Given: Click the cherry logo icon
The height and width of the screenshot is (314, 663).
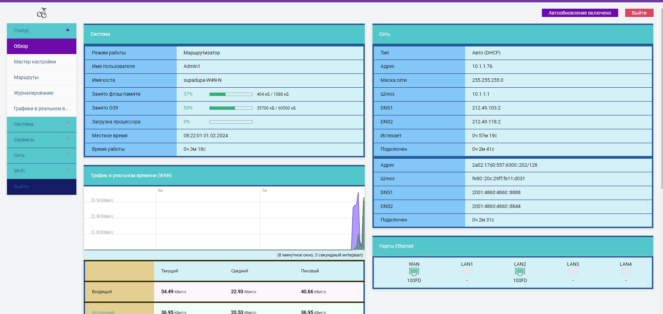Looking at the screenshot, I should click(x=42, y=13).
